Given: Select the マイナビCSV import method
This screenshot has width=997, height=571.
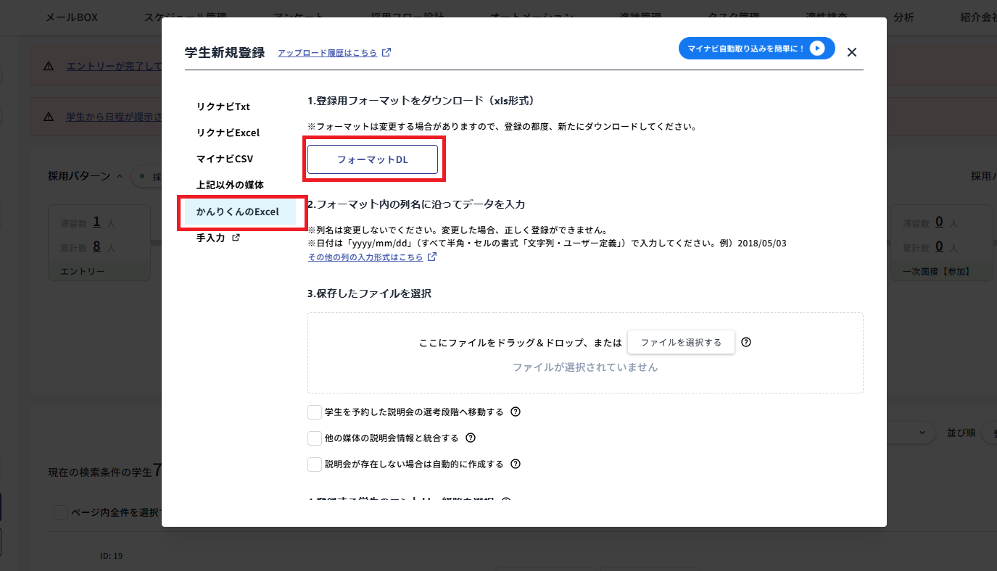Looking at the screenshot, I should point(223,158).
